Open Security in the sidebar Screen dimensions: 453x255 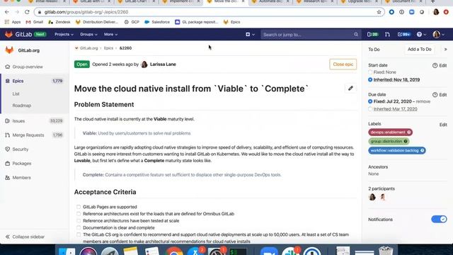21,149
